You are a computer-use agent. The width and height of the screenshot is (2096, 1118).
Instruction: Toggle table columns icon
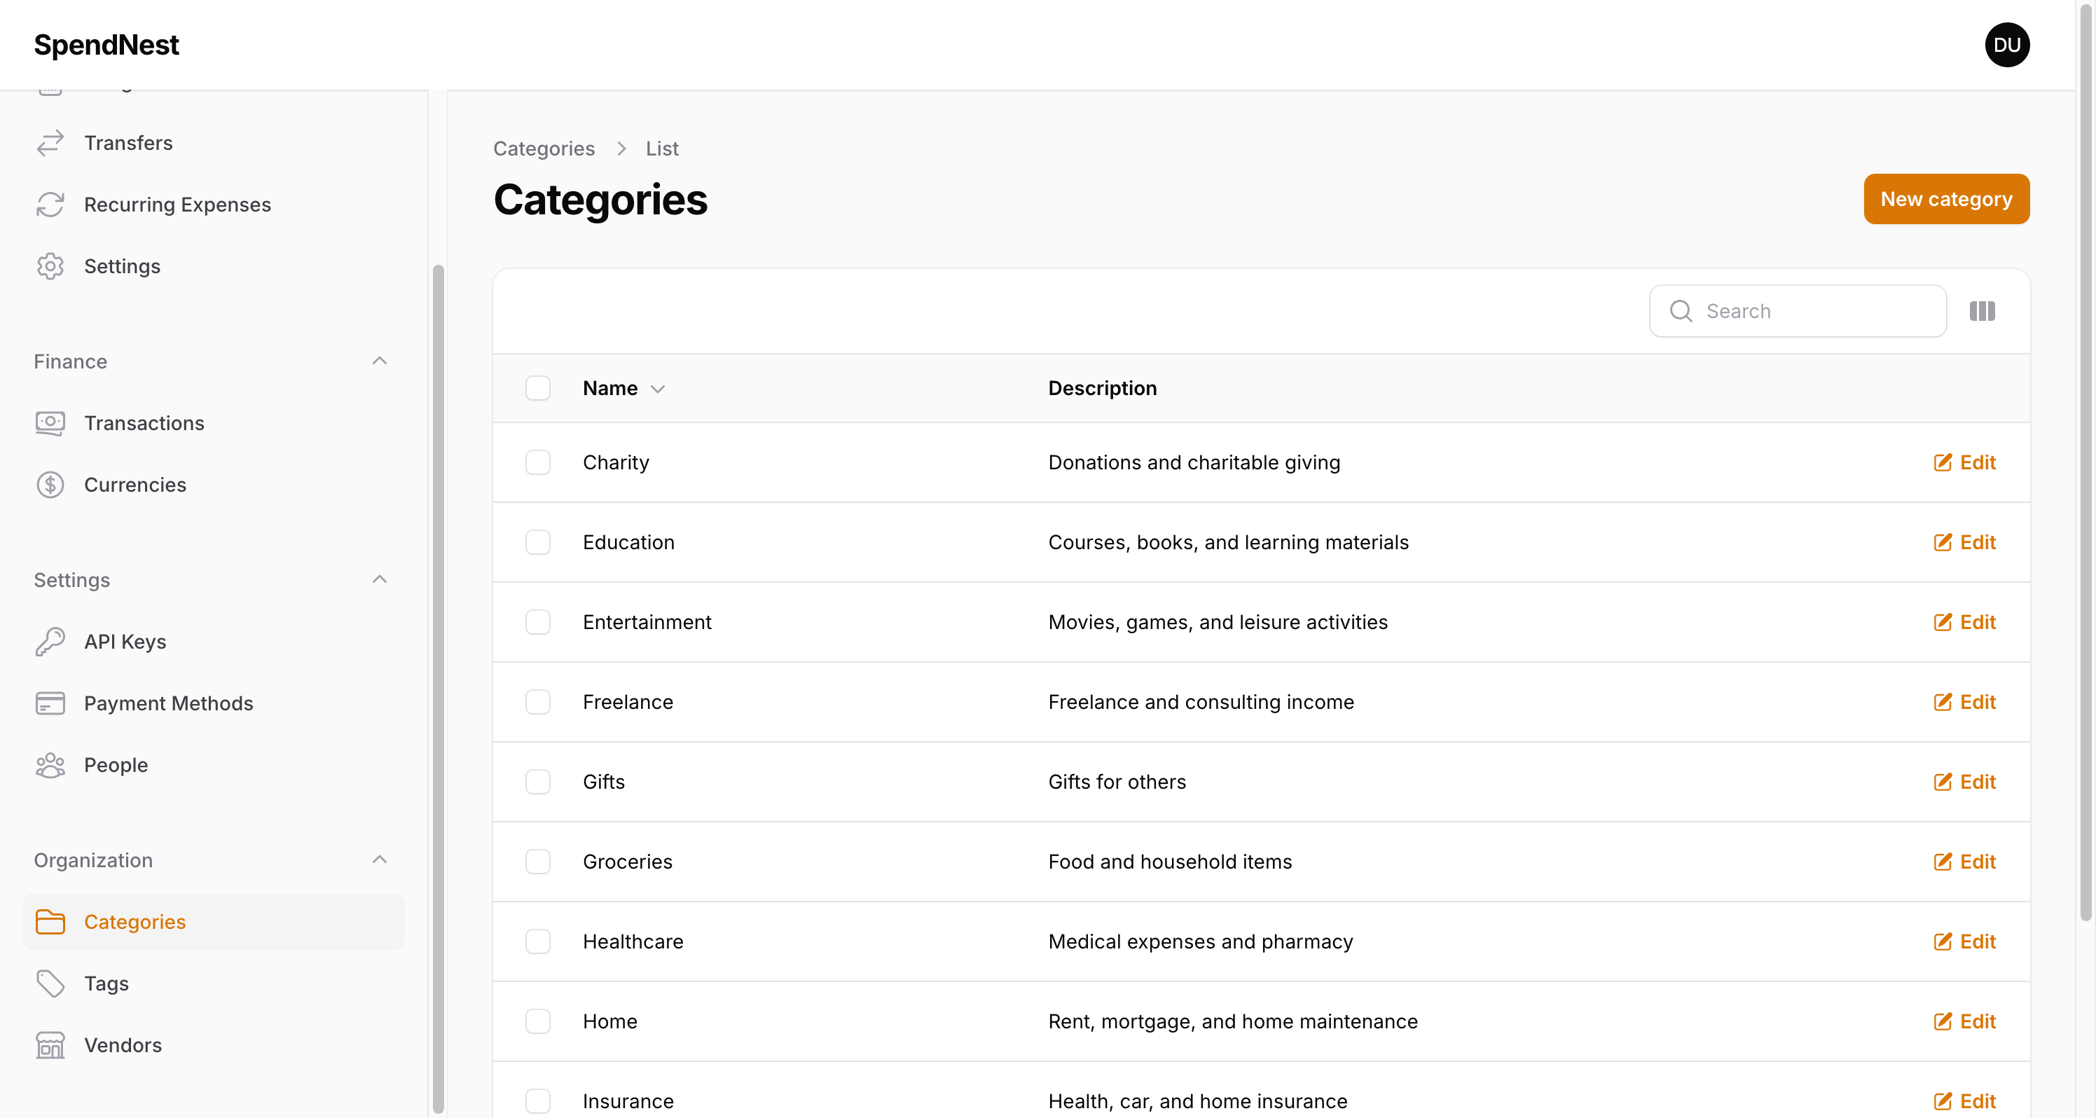(1982, 311)
